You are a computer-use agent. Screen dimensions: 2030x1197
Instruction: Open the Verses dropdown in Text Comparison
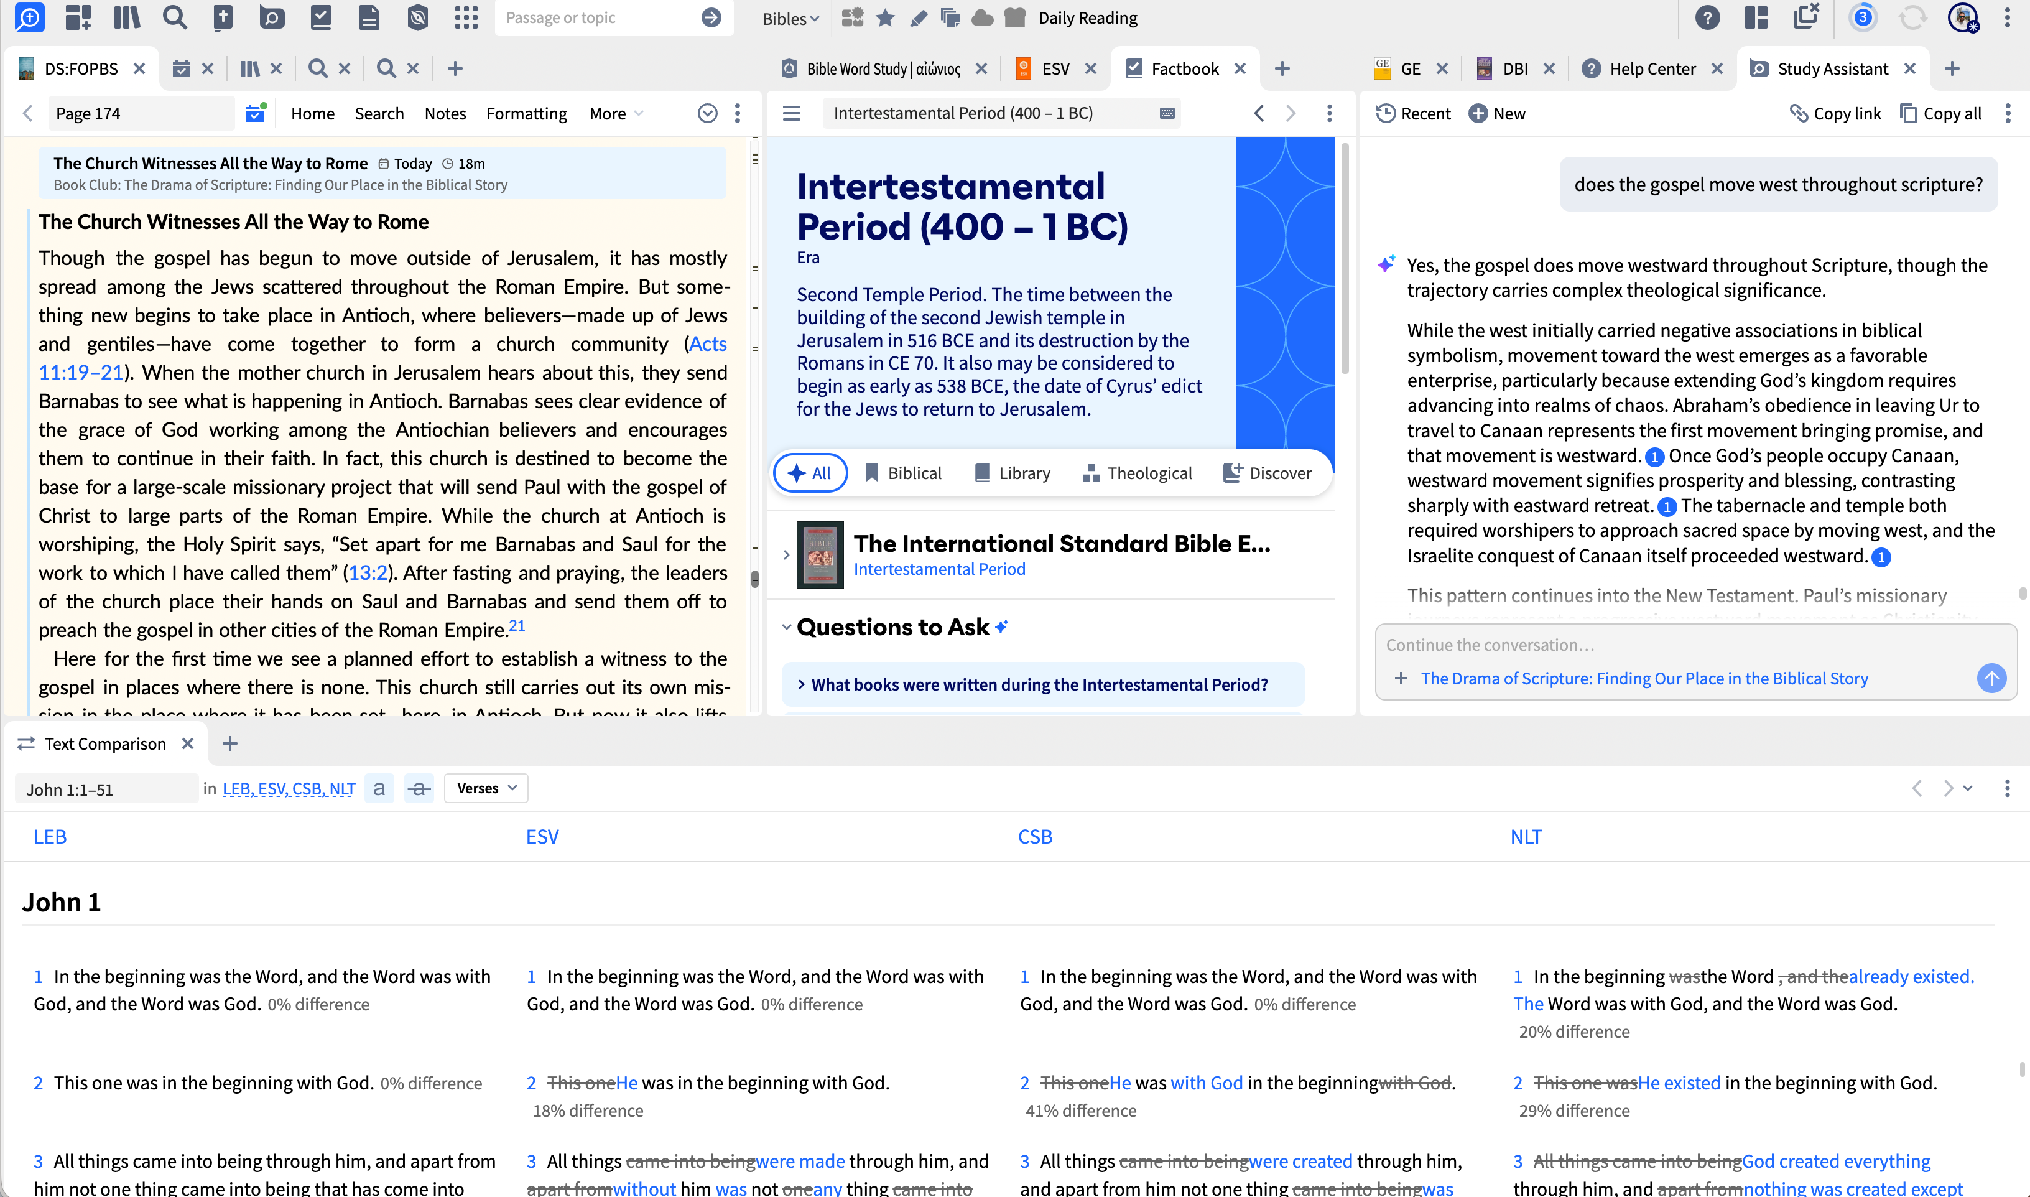coord(486,788)
